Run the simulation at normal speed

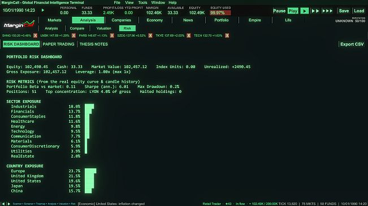(x=304, y=11)
